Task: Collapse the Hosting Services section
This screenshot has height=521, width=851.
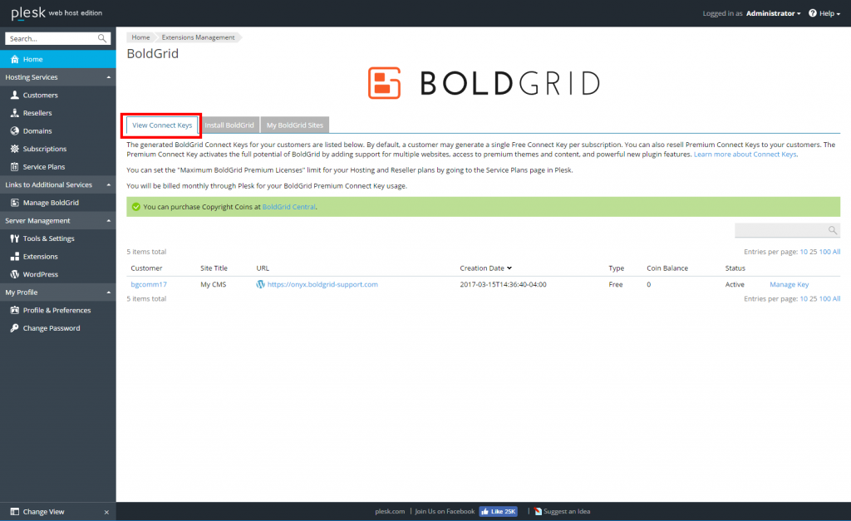Action: [109, 77]
